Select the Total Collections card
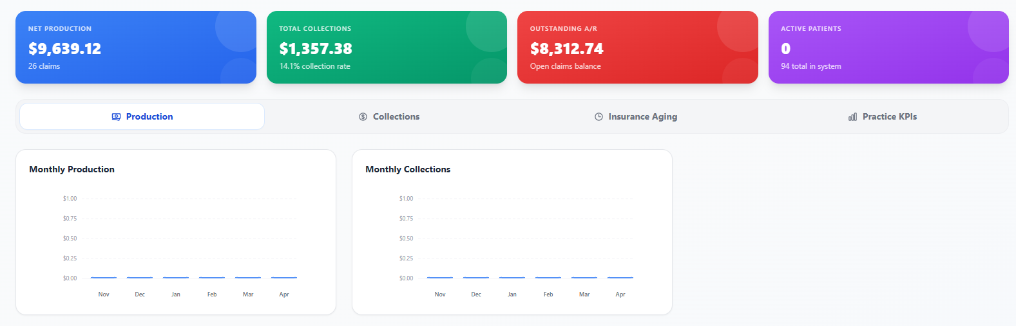The width and height of the screenshot is (1016, 326). (387, 47)
